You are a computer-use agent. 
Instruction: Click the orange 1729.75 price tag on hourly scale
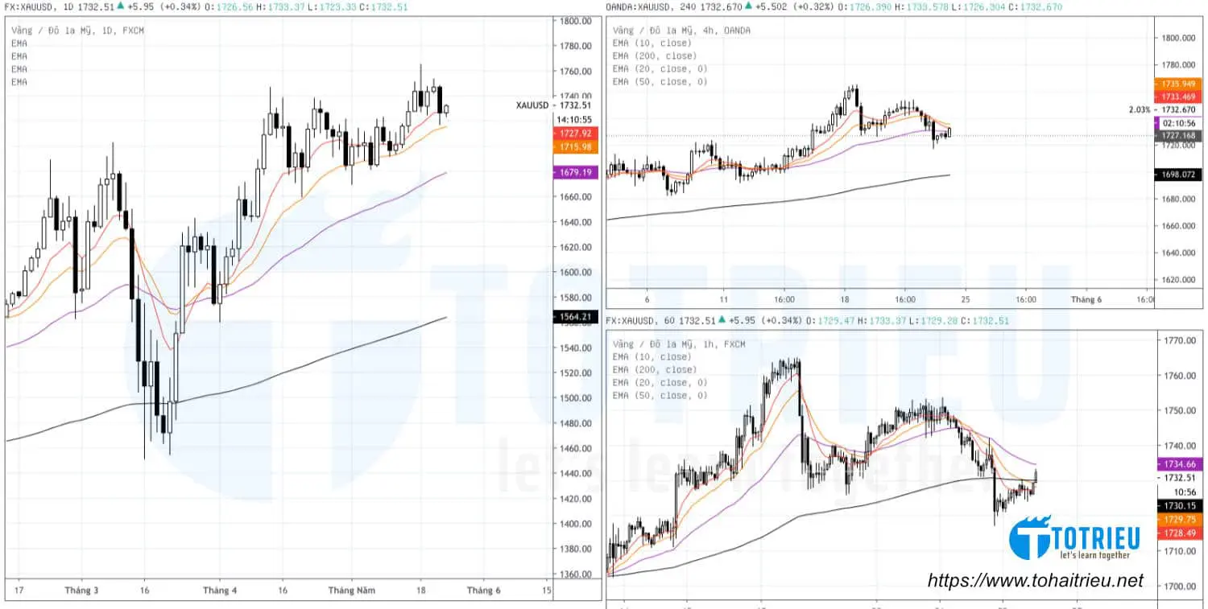(x=1181, y=521)
